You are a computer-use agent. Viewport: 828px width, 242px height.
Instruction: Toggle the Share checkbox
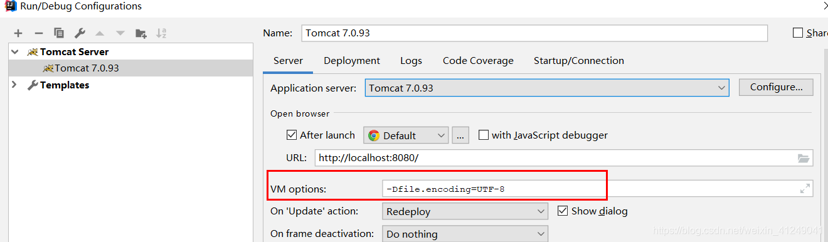pyautogui.click(x=798, y=33)
